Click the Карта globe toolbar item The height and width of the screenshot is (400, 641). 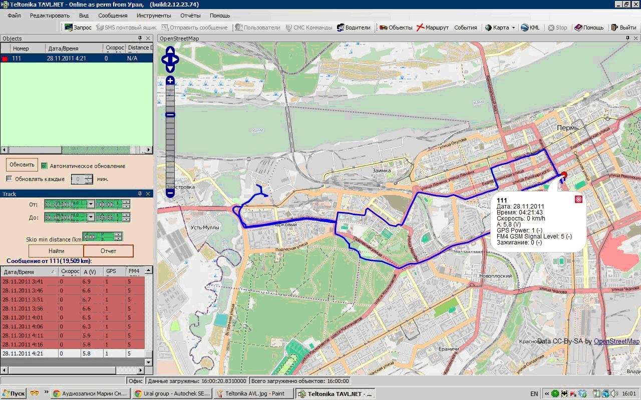(497, 27)
